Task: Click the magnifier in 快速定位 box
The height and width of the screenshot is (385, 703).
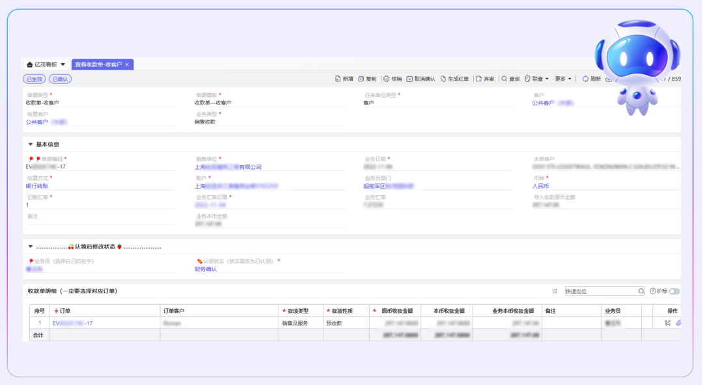Action: tap(641, 291)
